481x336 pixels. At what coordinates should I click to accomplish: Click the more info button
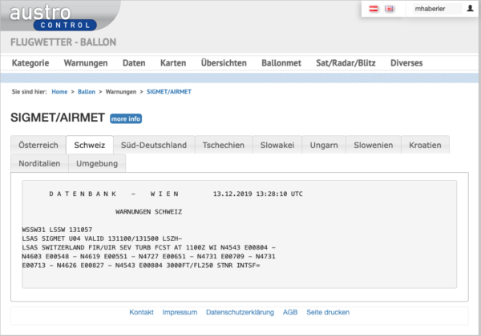(x=126, y=118)
